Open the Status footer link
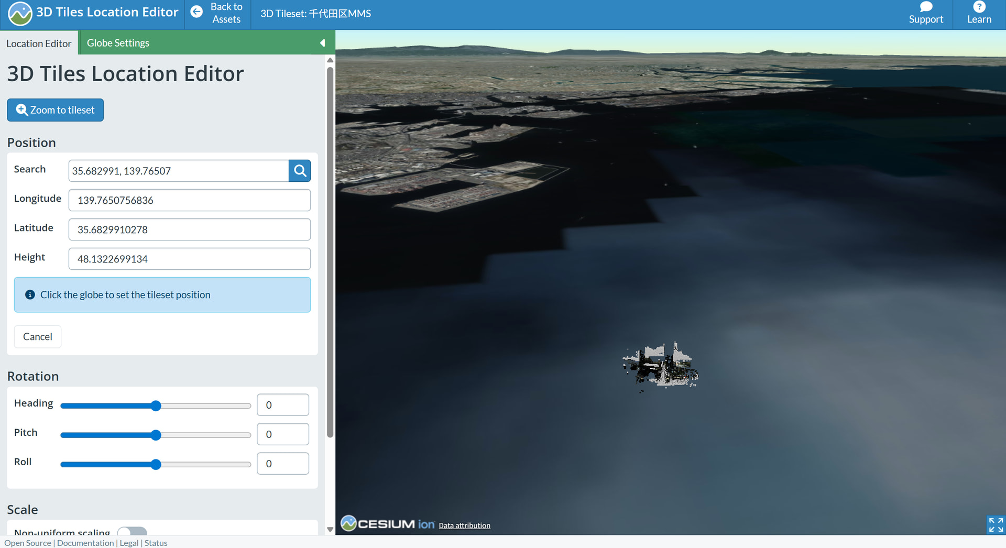The width and height of the screenshot is (1006, 548). [x=156, y=543]
